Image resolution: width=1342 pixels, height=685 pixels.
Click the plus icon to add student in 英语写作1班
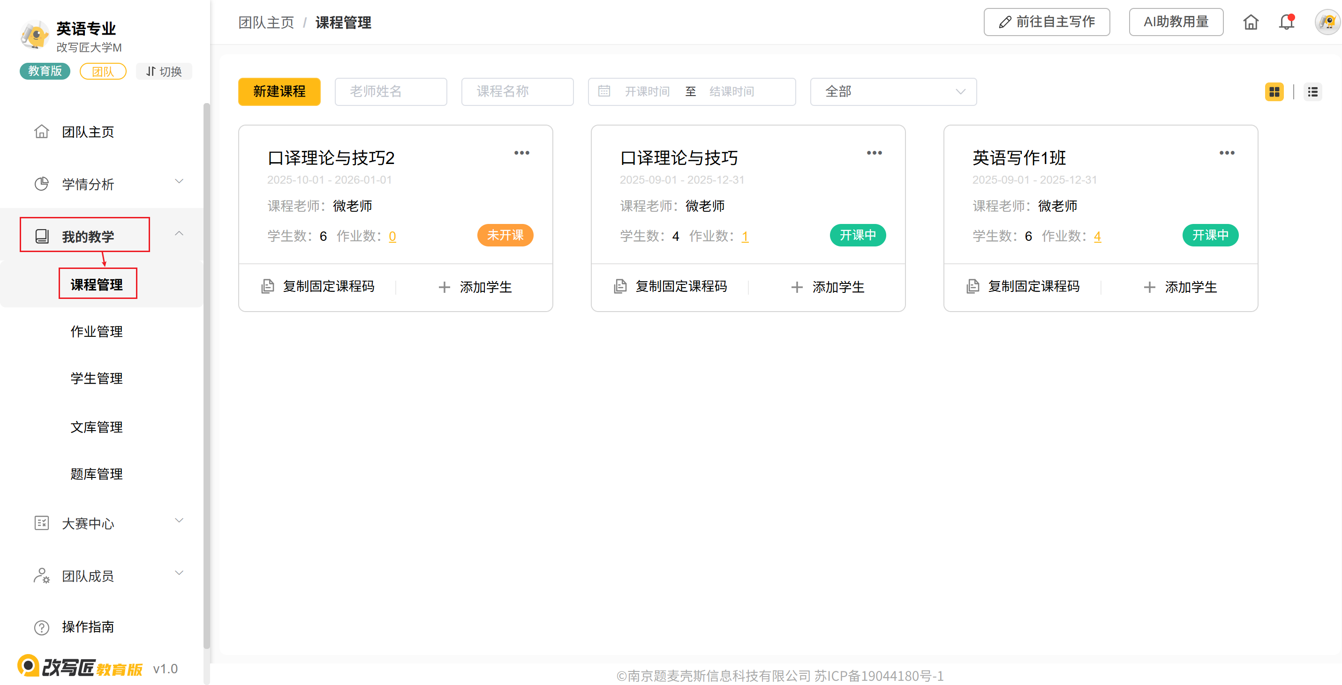point(1149,287)
